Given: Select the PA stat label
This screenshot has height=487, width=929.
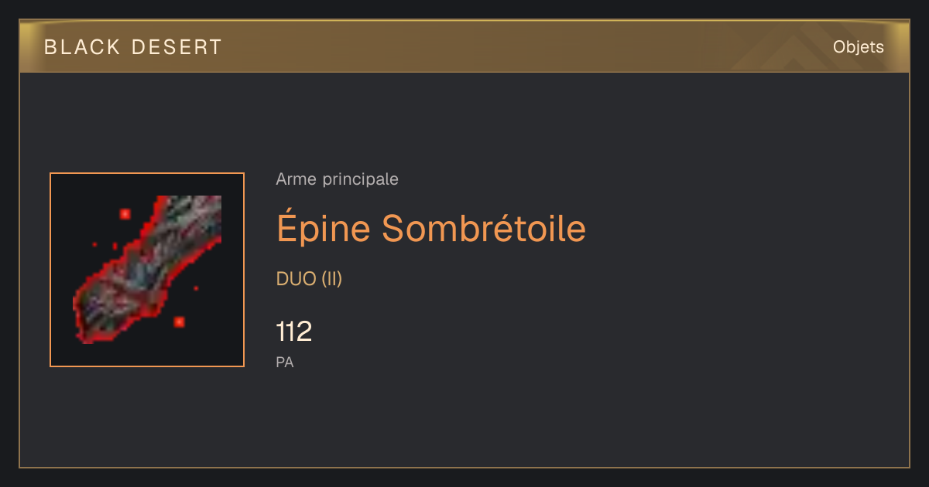Looking at the screenshot, I should [285, 362].
